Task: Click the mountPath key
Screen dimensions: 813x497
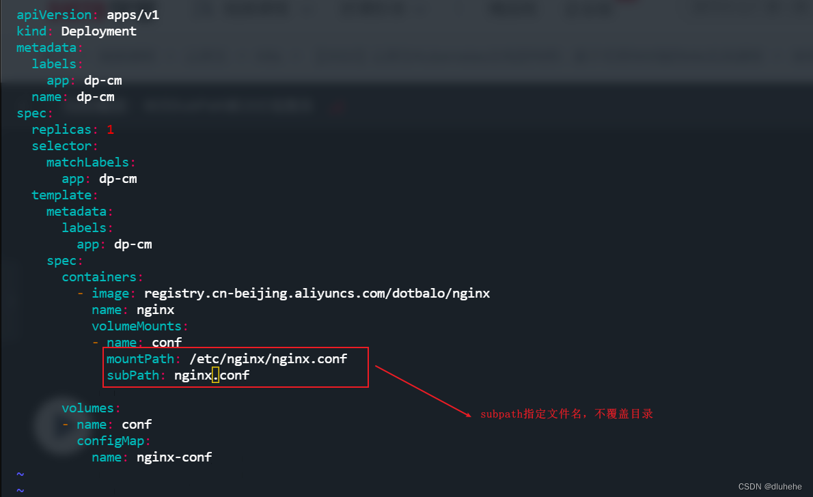Action: (x=140, y=358)
